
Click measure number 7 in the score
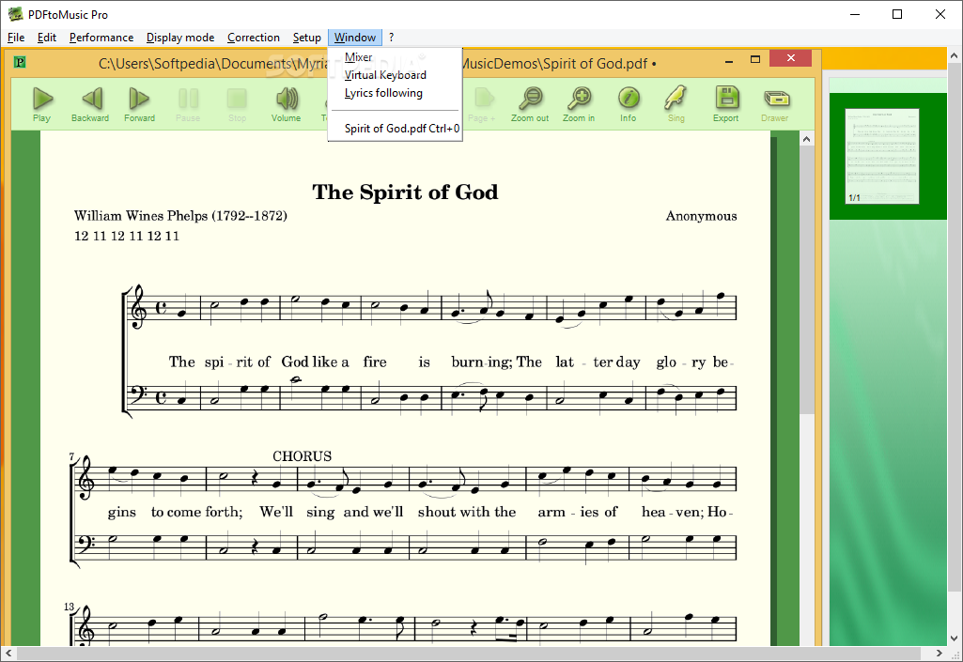[71, 456]
